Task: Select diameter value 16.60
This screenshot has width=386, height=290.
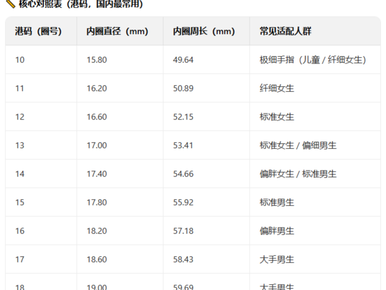Action: pyautogui.click(x=97, y=117)
